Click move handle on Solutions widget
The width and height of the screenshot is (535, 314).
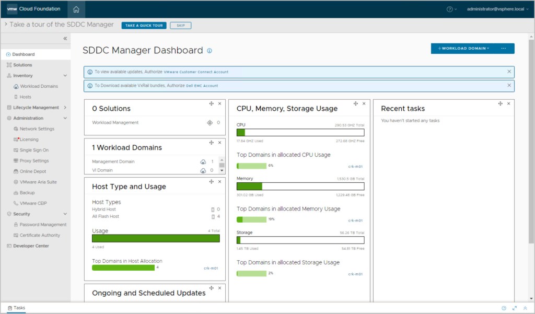pos(211,103)
